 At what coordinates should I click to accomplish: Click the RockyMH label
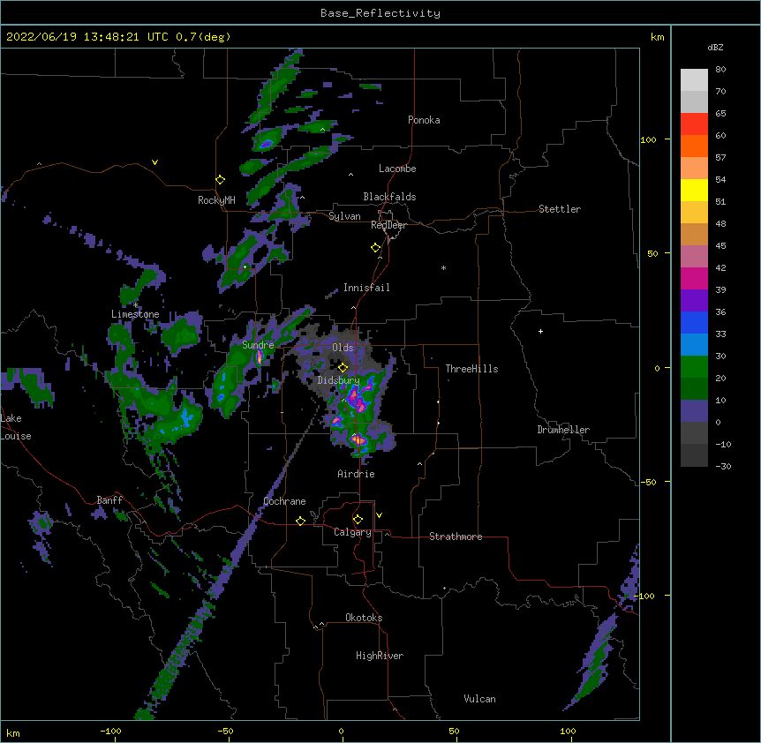point(216,200)
